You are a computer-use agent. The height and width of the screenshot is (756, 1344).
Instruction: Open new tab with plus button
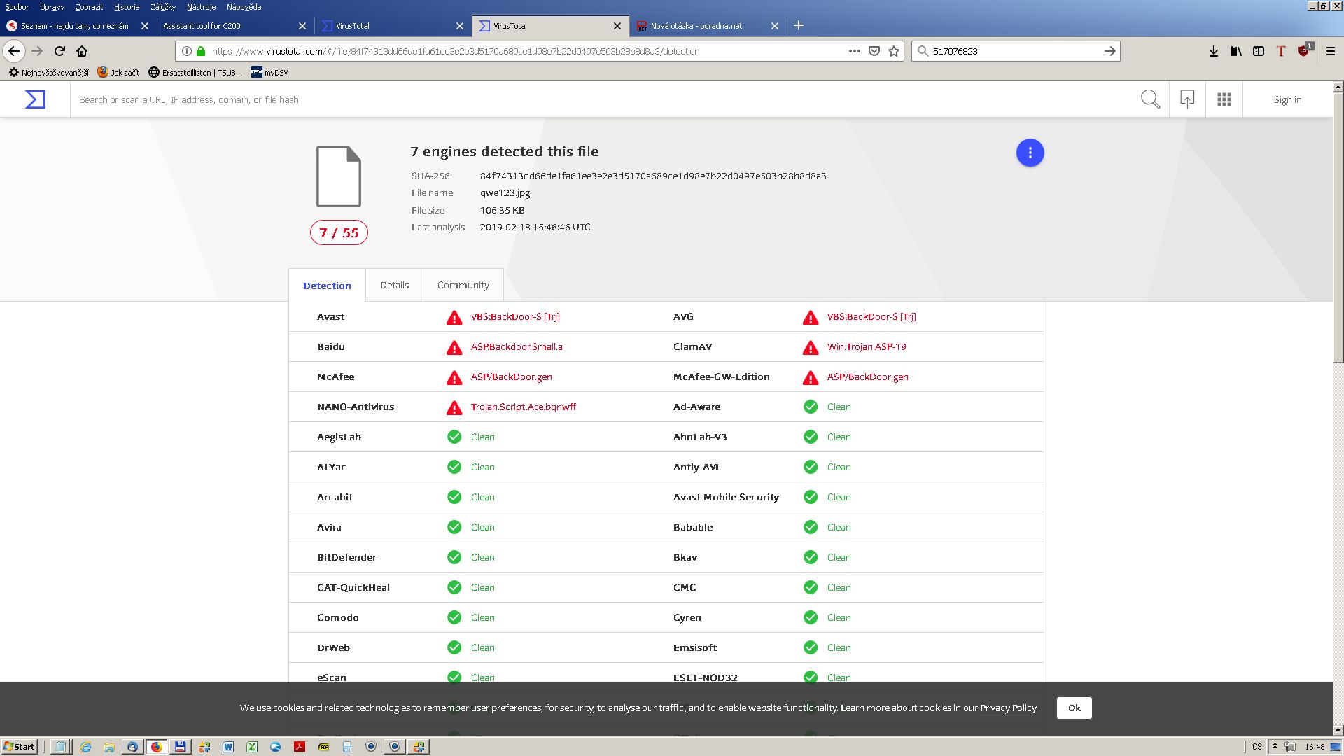(x=799, y=26)
